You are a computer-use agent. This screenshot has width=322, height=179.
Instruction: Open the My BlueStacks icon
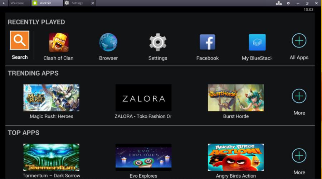pos(257,42)
